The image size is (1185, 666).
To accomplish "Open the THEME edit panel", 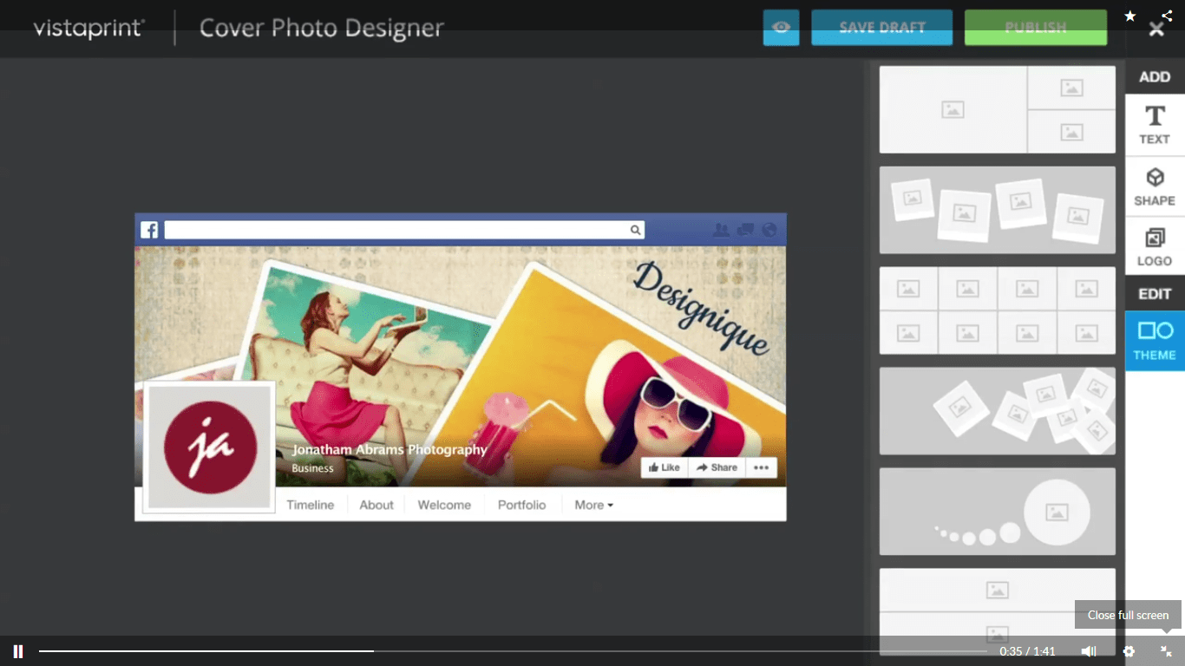I will [1155, 341].
